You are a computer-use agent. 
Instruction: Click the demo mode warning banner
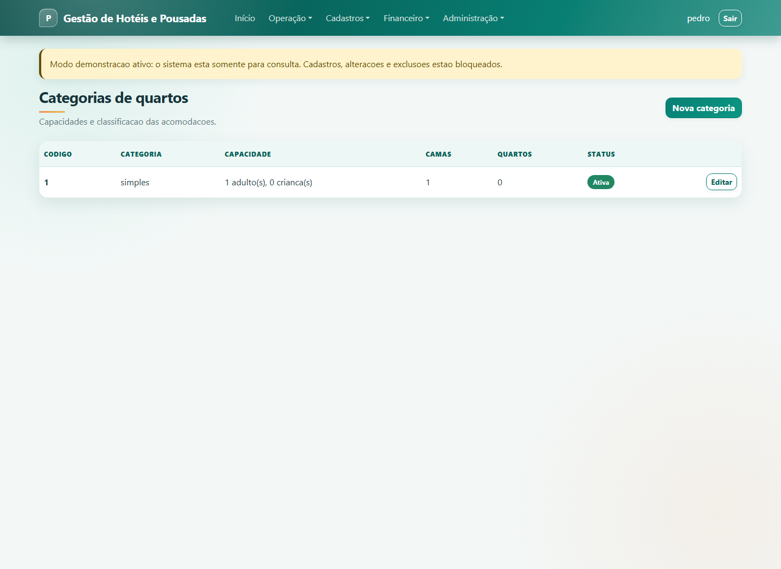pos(390,64)
